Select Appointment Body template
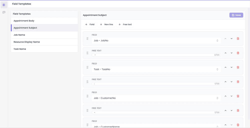 (44, 21)
